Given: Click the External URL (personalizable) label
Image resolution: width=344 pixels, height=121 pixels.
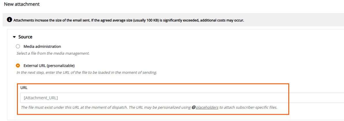Looking at the screenshot, I should (49, 66).
